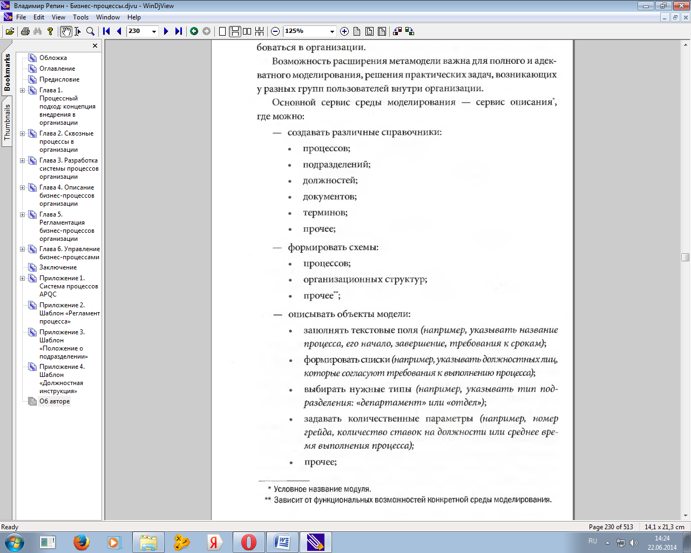This screenshot has height=553, width=691.
Task: Open the Предисловие bookmark
Action: pos(59,79)
